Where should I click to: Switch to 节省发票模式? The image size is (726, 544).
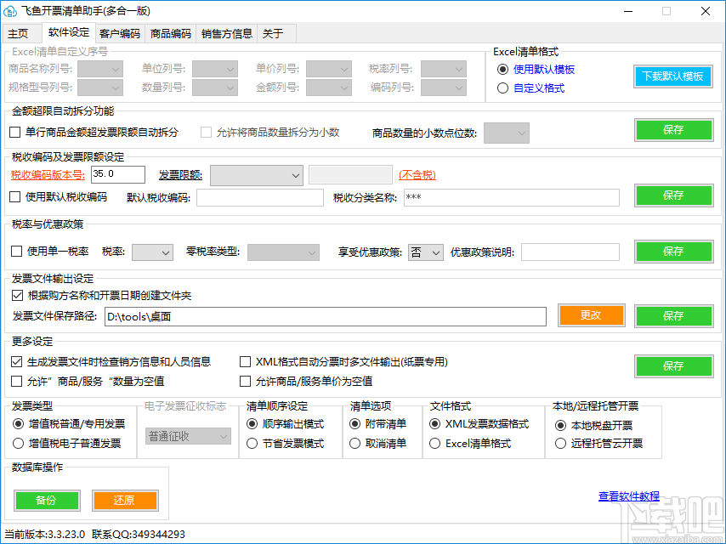click(x=252, y=441)
